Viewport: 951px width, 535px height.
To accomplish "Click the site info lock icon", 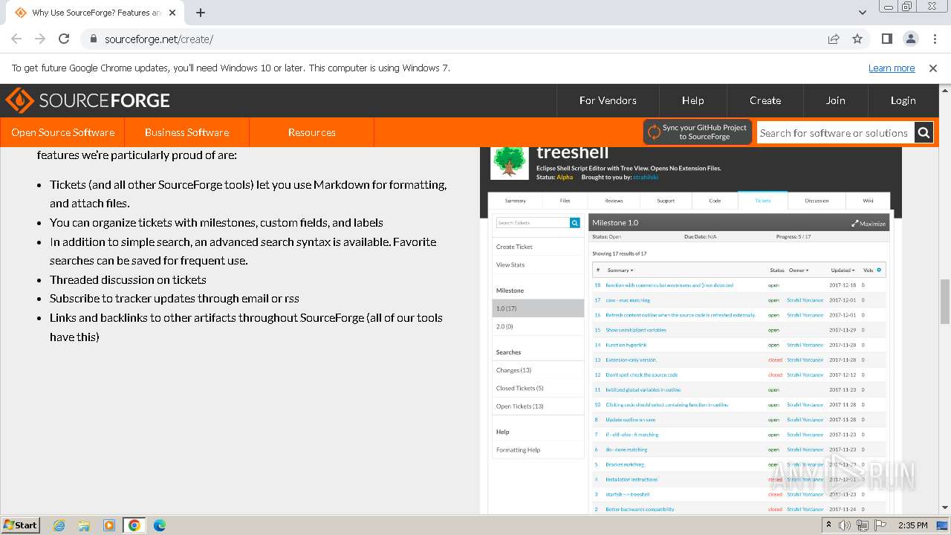I will [x=93, y=39].
